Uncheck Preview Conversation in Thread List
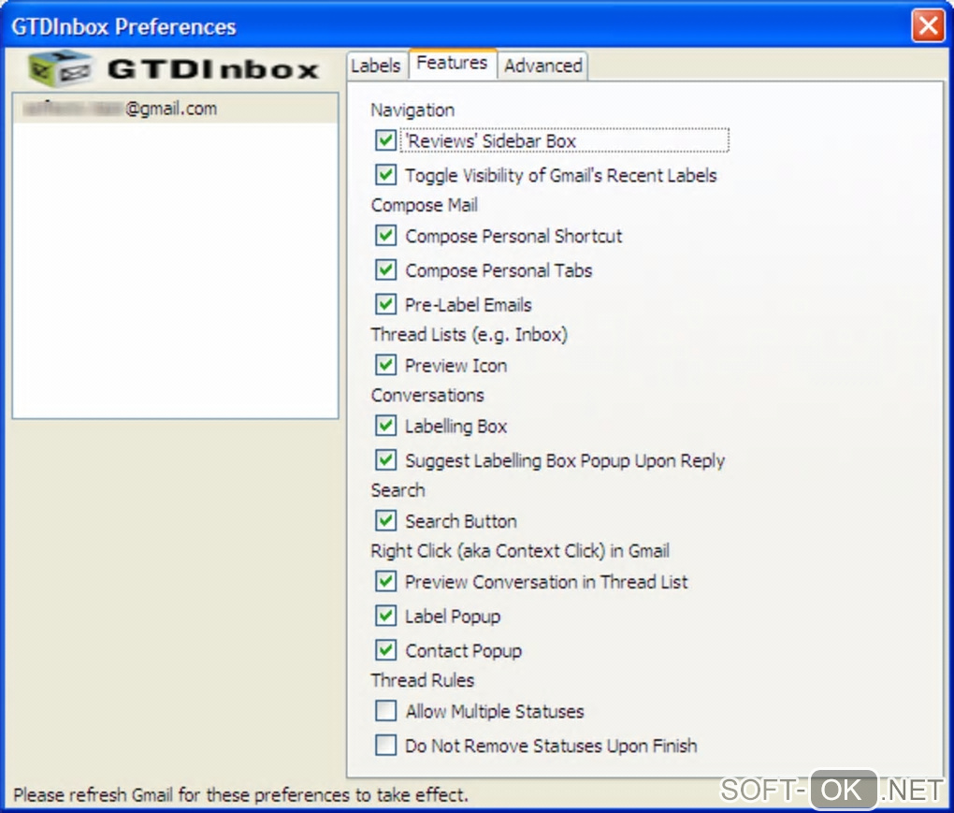This screenshot has width=954, height=813. click(x=385, y=582)
